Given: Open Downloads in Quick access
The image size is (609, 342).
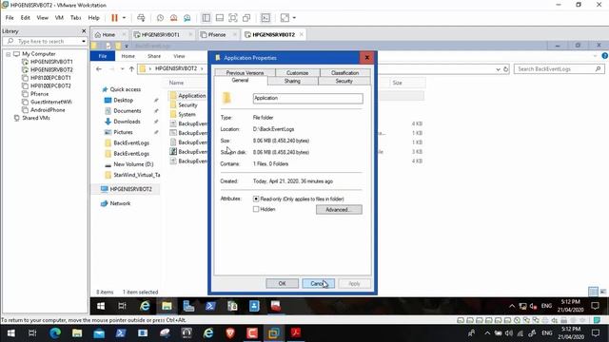Looking at the screenshot, I should tap(127, 122).
